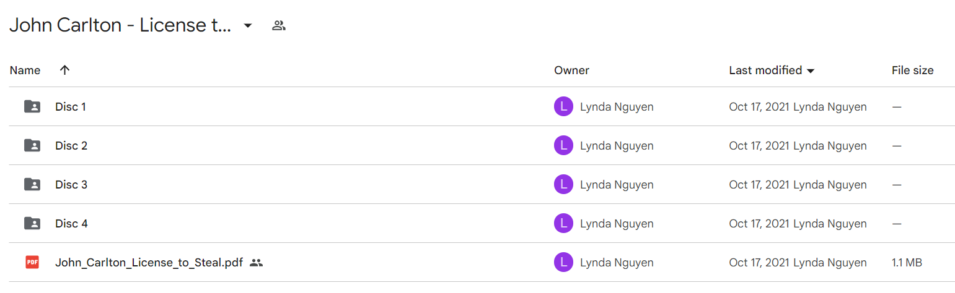This screenshot has width=955, height=293.
Task: Click the File size column header
Action: coord(912,70)
